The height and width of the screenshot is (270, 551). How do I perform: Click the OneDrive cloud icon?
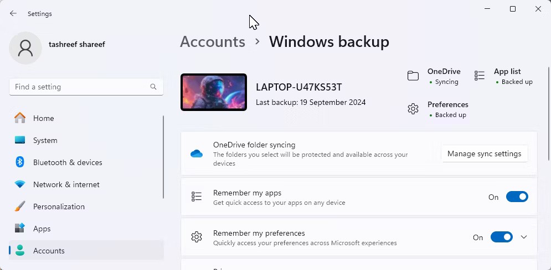pos(197,153)
